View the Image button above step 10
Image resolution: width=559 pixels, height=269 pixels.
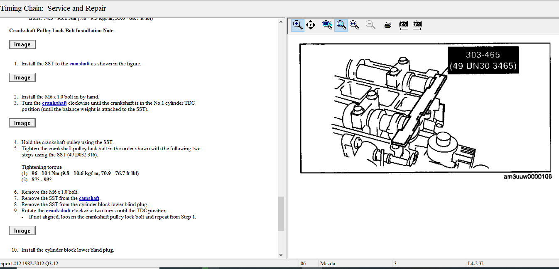(22, 231)
